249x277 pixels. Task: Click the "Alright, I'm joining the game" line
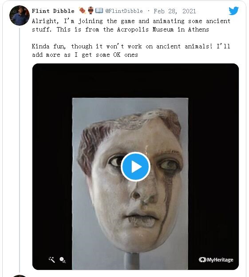click(x=131, y=21)
